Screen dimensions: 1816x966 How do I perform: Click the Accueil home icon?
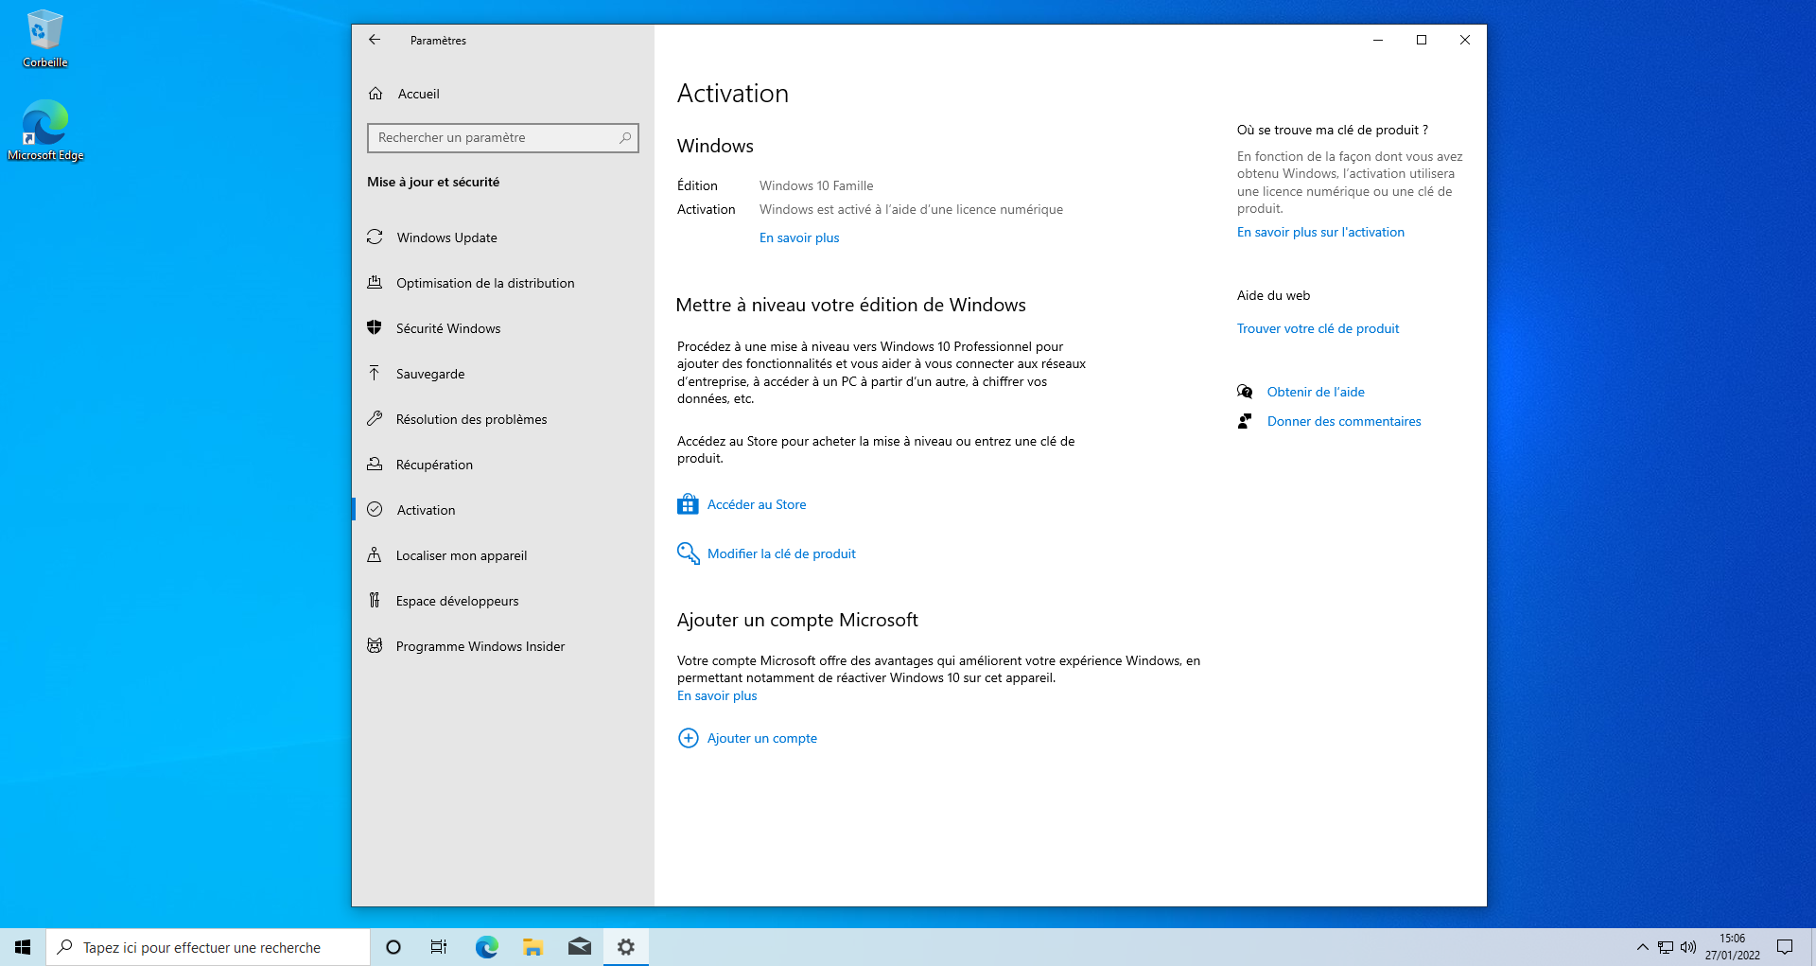(x=375, y=94)
